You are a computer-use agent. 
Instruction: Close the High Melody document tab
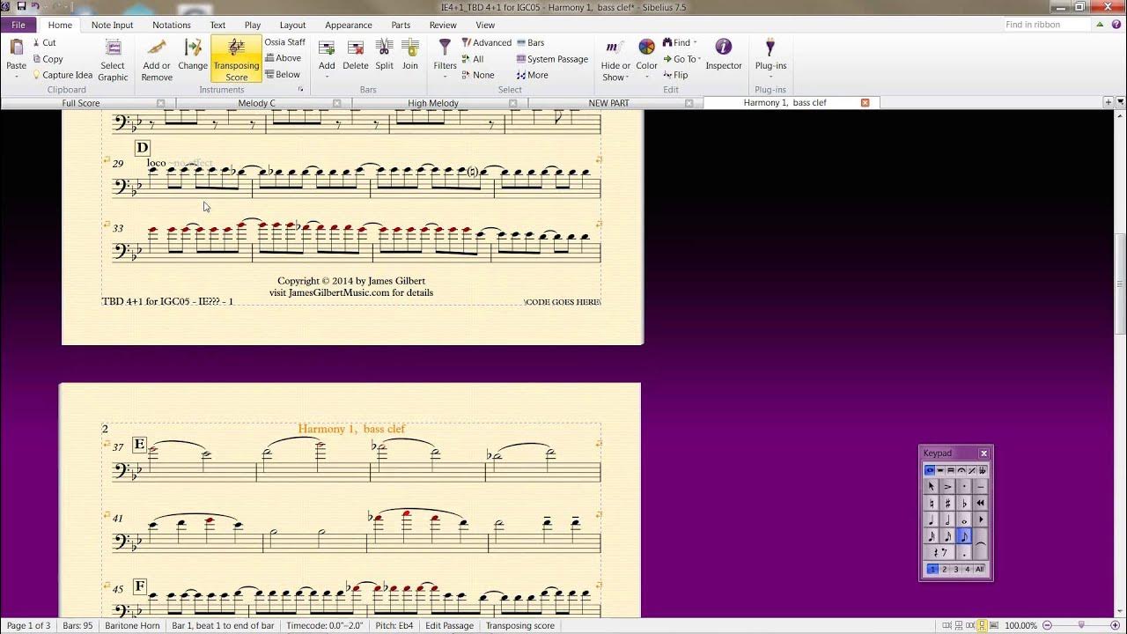(x=512, y=103)
